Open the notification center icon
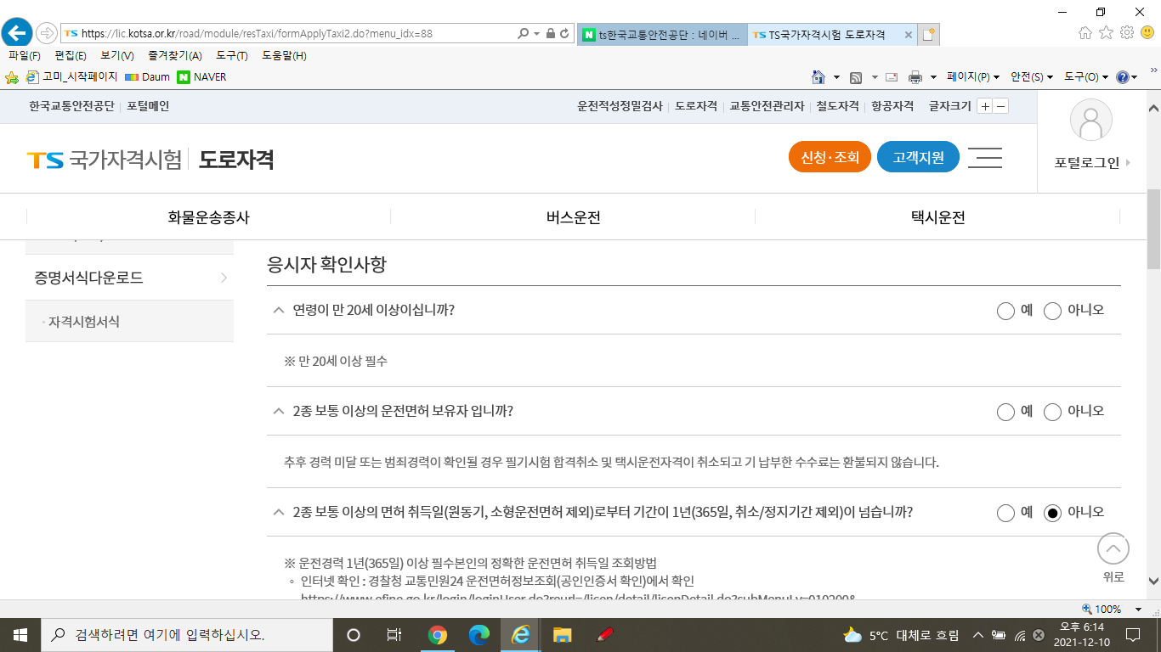Screen dimensions: 1161x652 click(x=1132, y=634)
